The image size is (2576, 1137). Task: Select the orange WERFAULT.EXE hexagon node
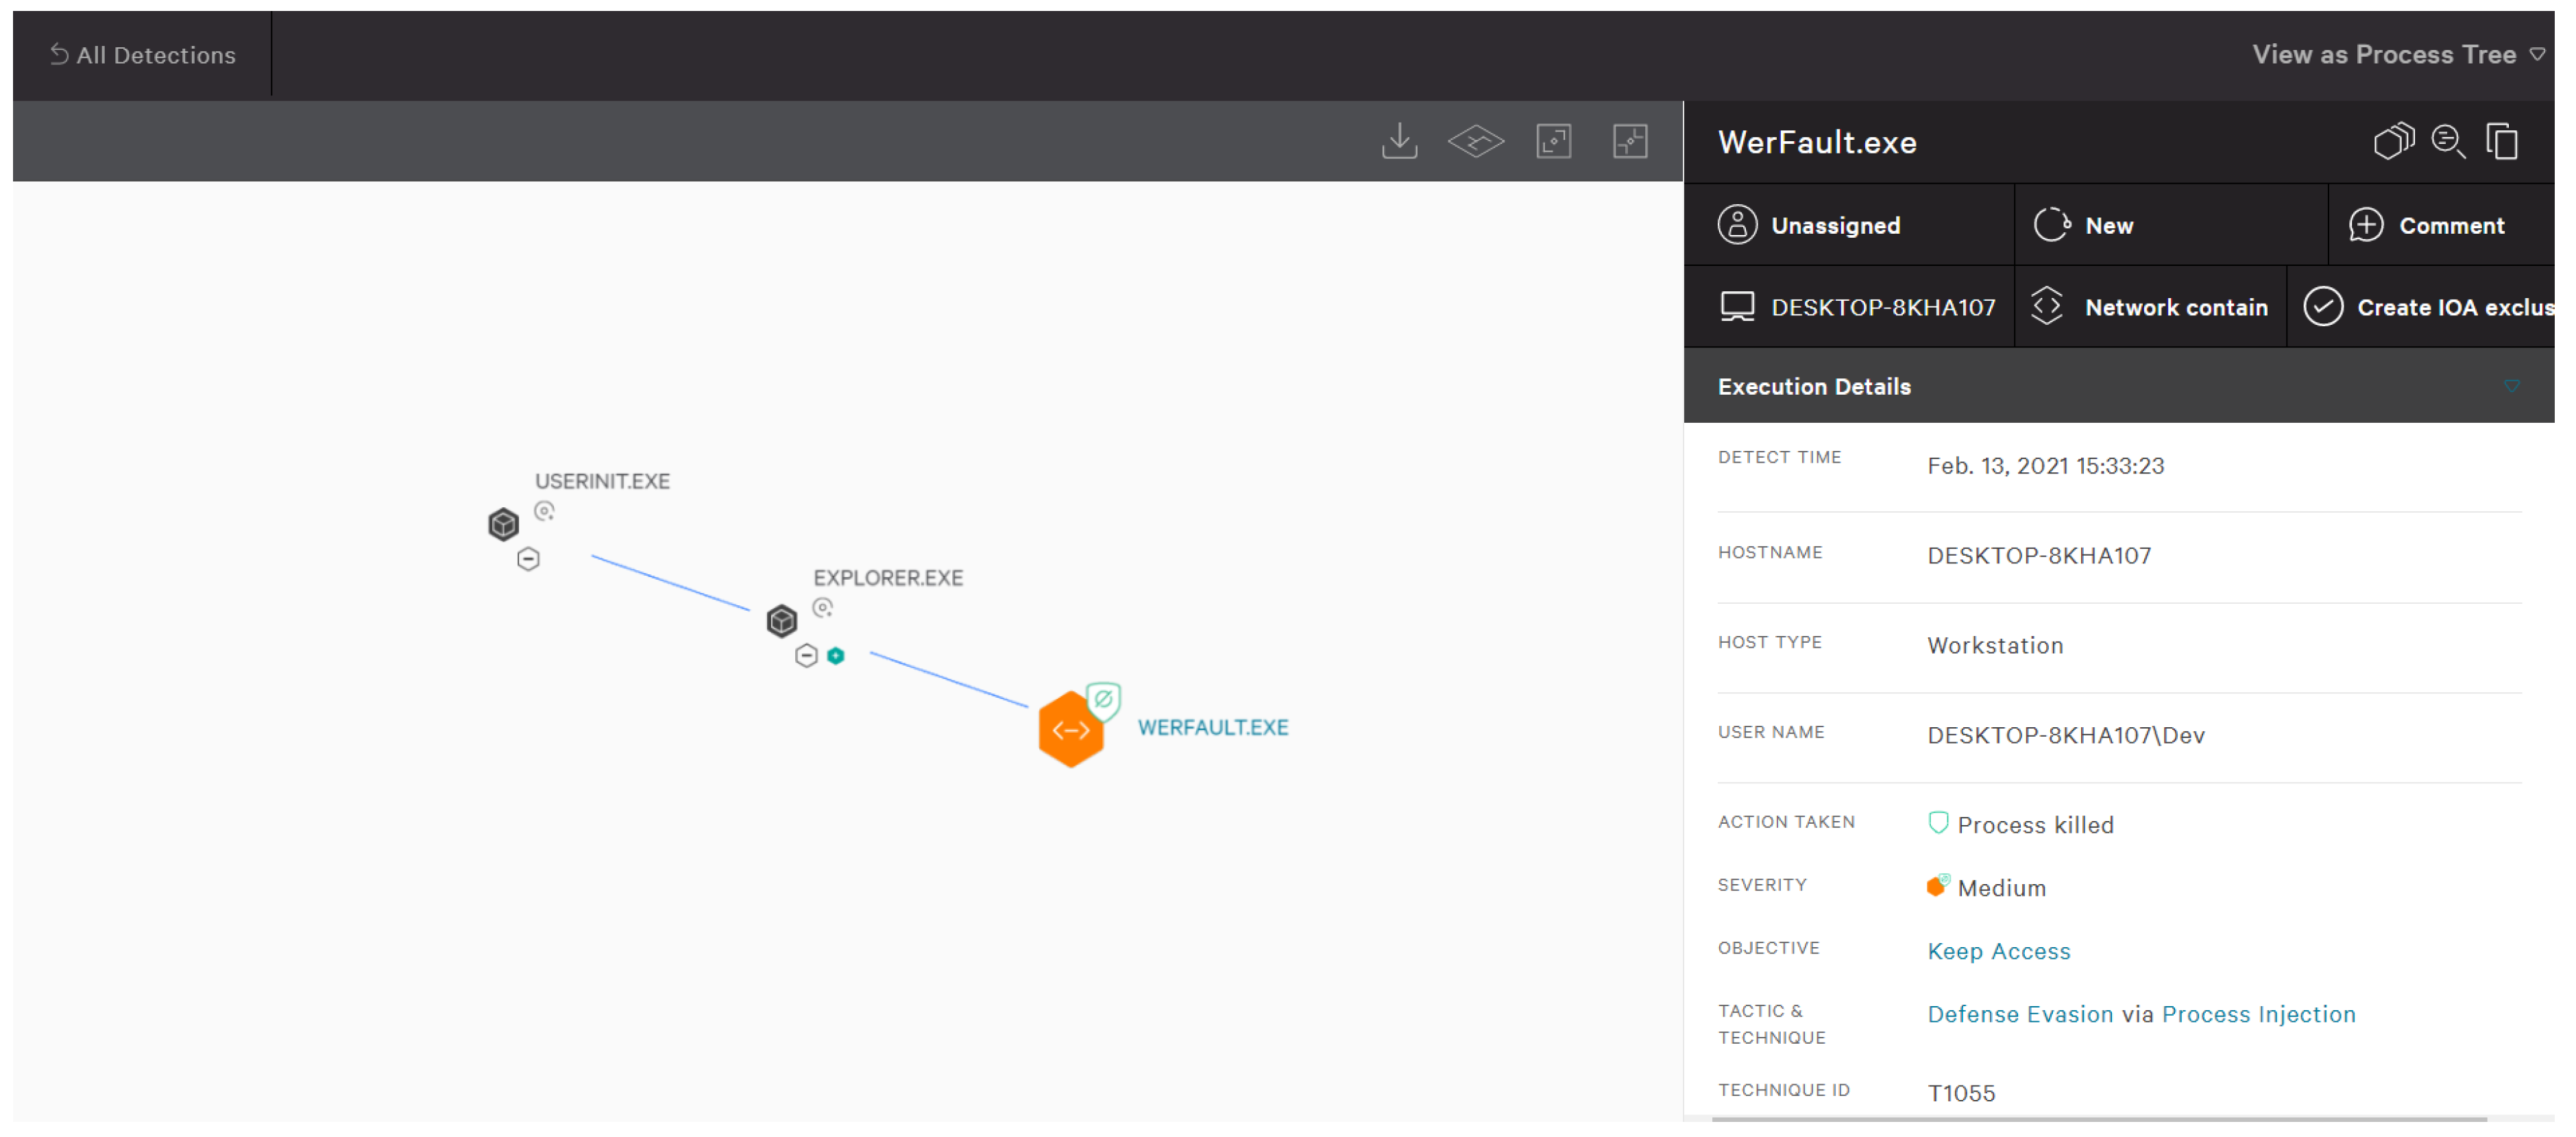coord(1070,730)
